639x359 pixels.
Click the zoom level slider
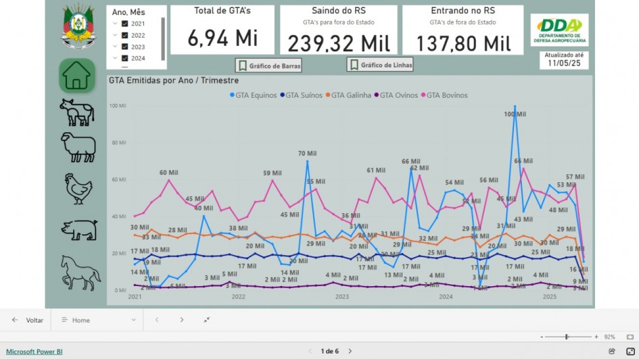pyautogui.click(x=567, y=337)
